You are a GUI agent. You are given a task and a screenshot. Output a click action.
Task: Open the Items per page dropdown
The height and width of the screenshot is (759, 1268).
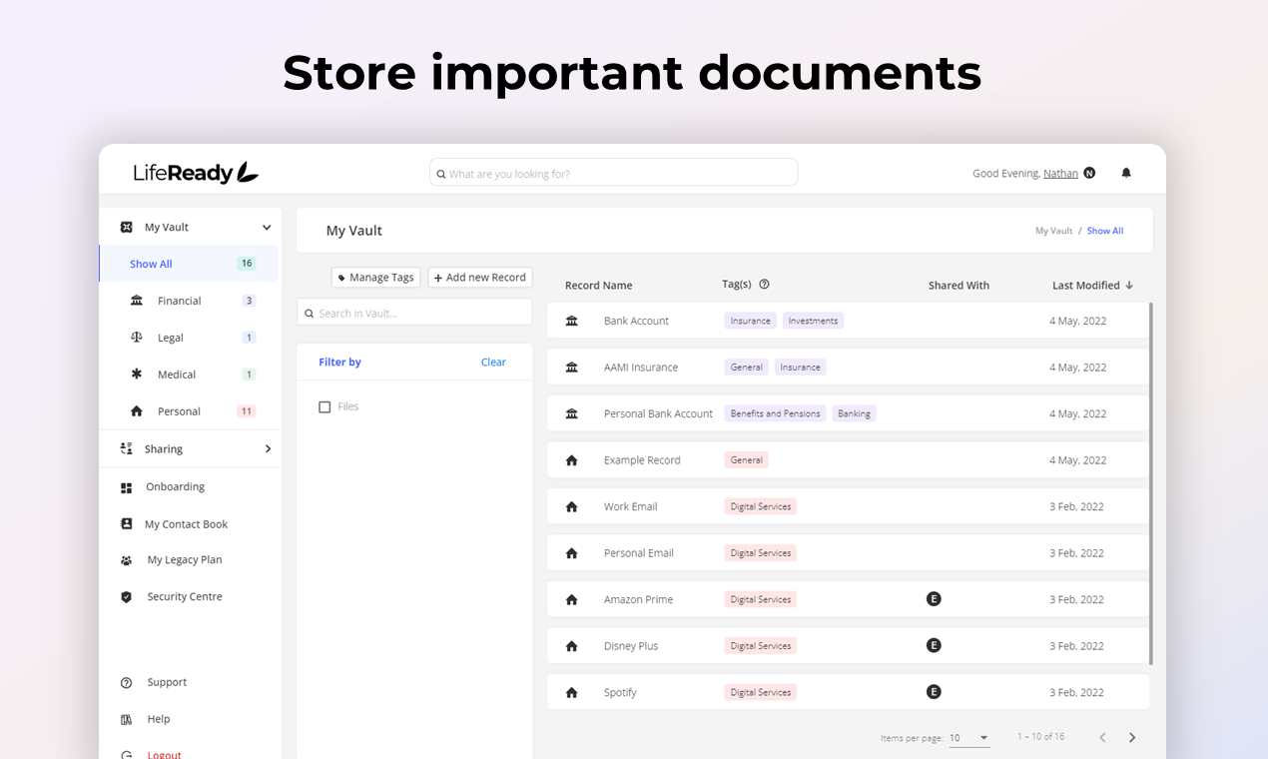(968, 738)
